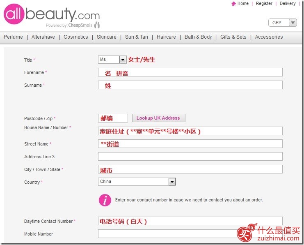Click the City / Town / State field
This screenshot has height=245, width=304.
coord(190,169)
